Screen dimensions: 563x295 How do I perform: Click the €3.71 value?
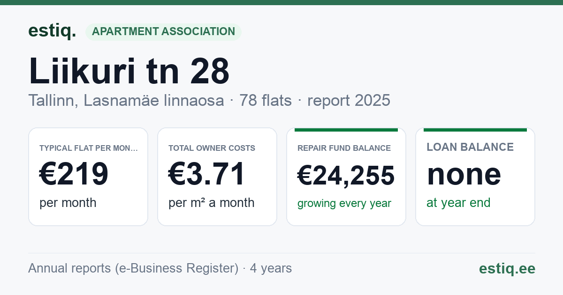pyautogui.click(x=207, y=174)
